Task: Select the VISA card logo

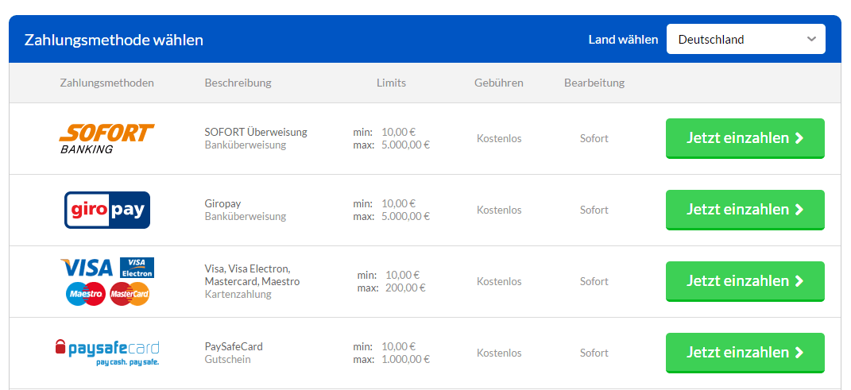Action: pyautogui.click(x=87, y=268)
